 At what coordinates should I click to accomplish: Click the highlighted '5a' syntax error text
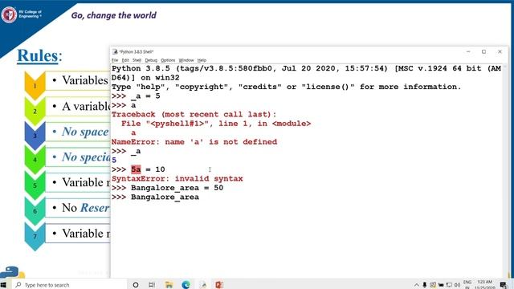tap(136, 169)
